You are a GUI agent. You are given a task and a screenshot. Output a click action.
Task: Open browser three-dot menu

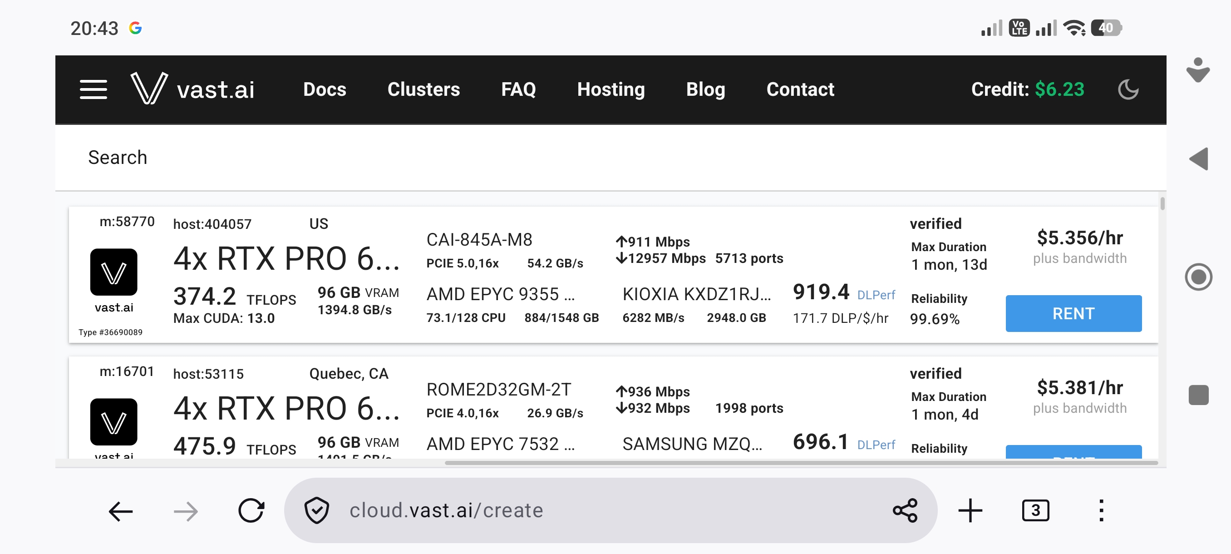pyautogui.click(x=1101, y=510)
